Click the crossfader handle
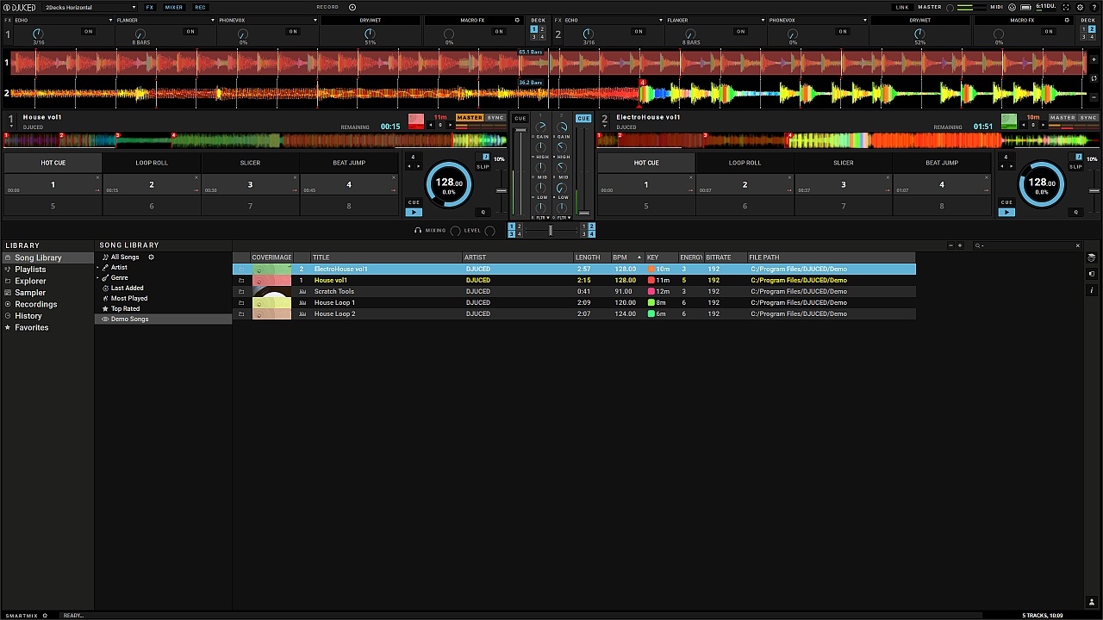 point(551,230)
